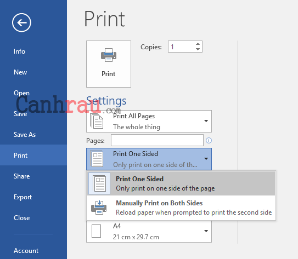The height and width of the screenshot is (259, 298).
Task: Select Manually Print on Both Sides option
Action: coord(181,208)
